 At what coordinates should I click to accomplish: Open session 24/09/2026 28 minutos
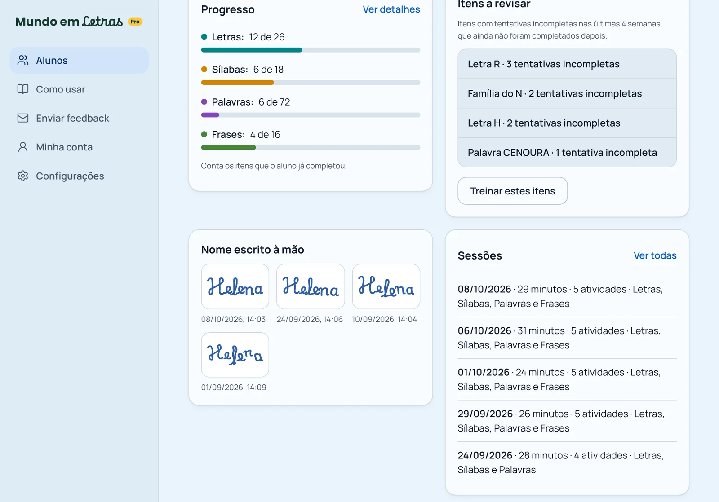567,462
